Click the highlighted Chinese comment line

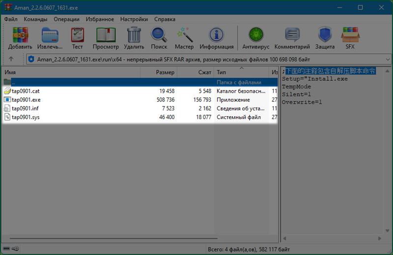[x=330, y=71]
